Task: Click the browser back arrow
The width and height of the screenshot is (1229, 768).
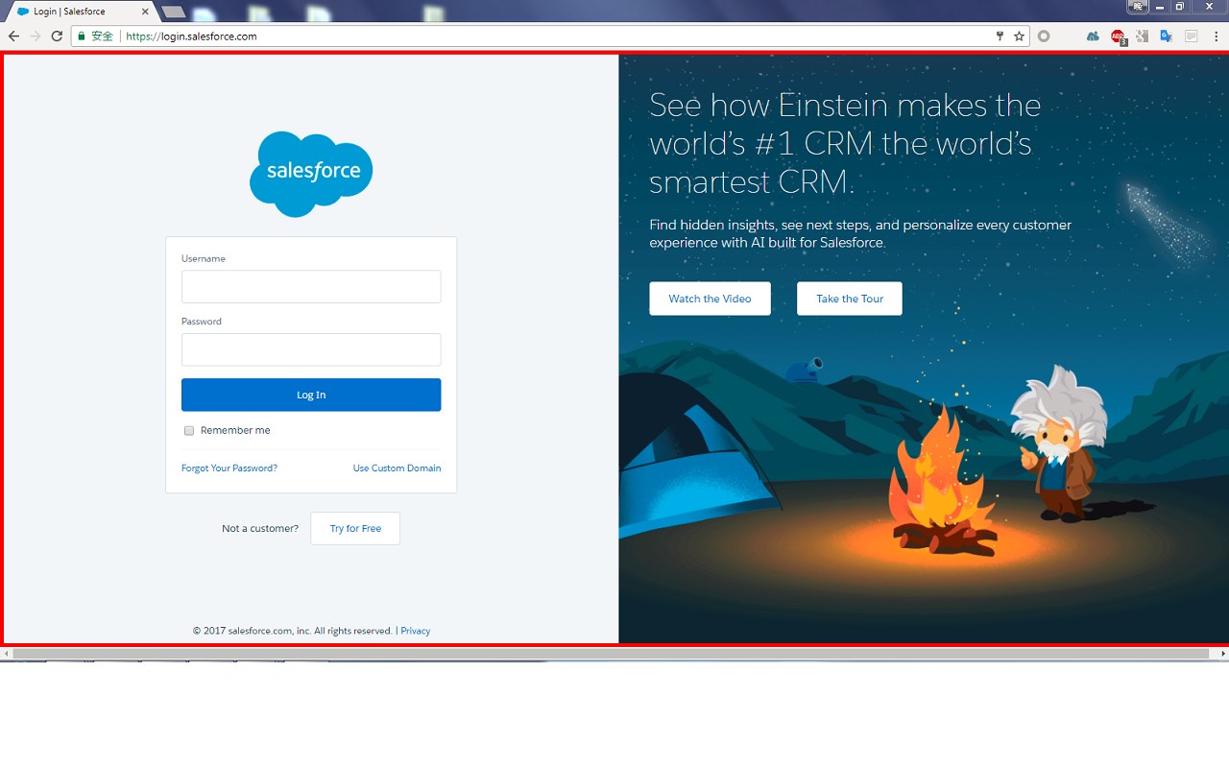Action: coord(13,36)
